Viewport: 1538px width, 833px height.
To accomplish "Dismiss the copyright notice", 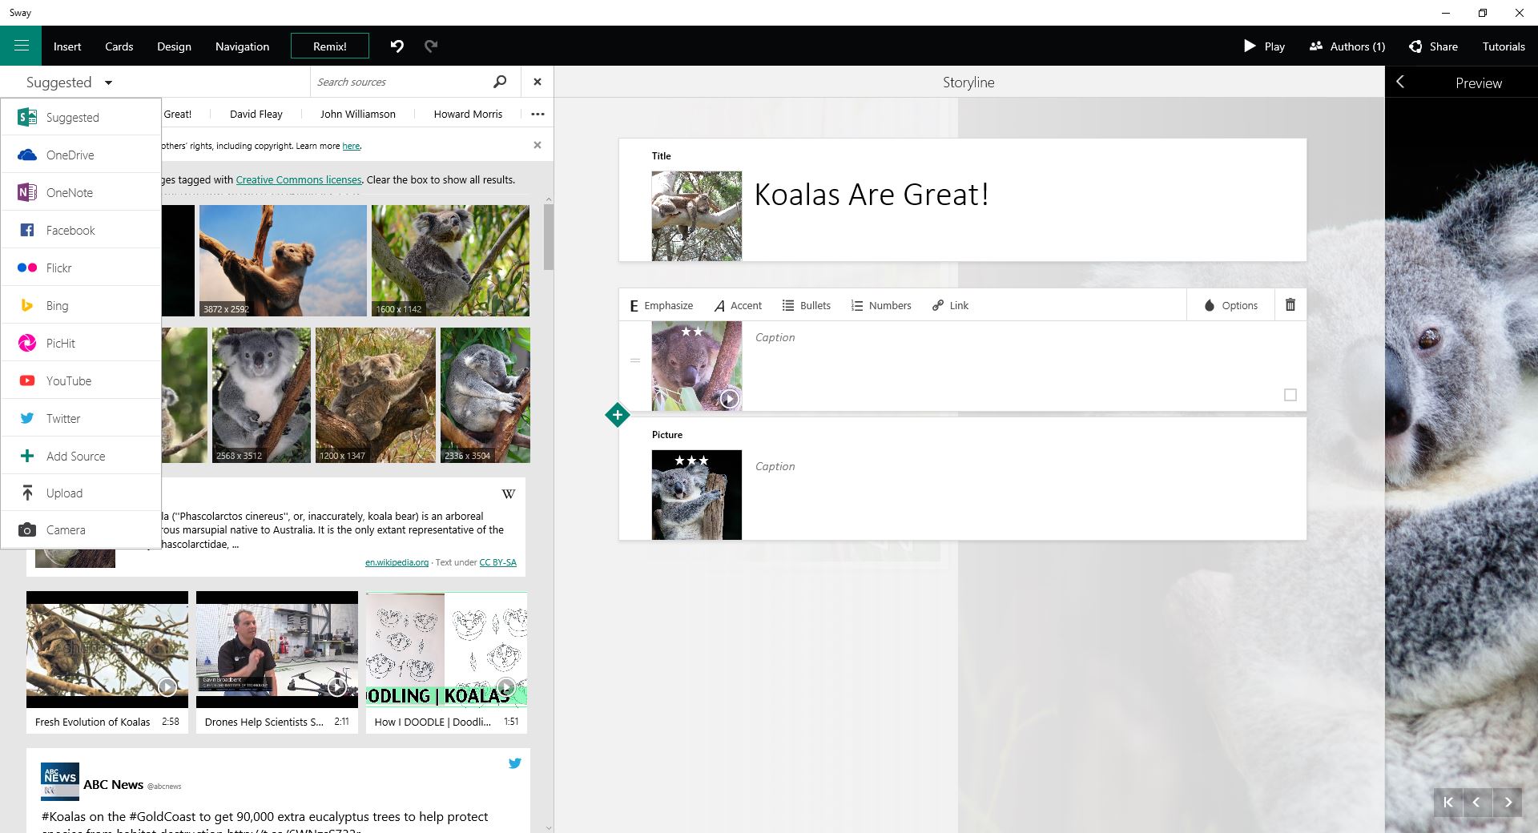I will pos(537,145).
